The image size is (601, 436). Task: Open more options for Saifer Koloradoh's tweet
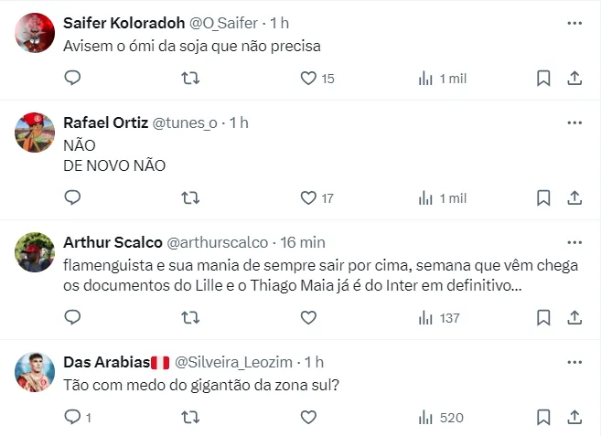point(574,22)
